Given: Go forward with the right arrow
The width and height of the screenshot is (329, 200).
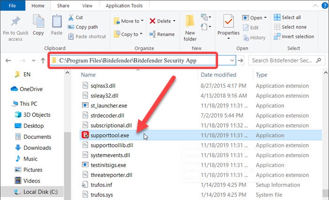Looking at the screenshot, I should point(23,61).
